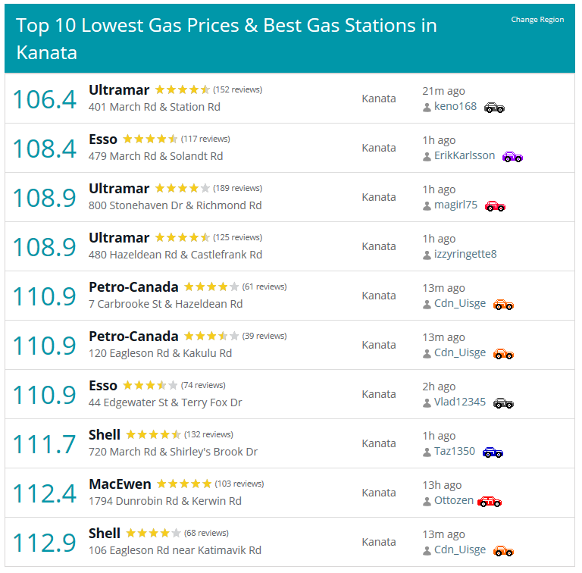Viewport: 582px width, 573px height.
Task: Click orange car icon in 7 Carbrooke St row
Action: click(503, 305)
